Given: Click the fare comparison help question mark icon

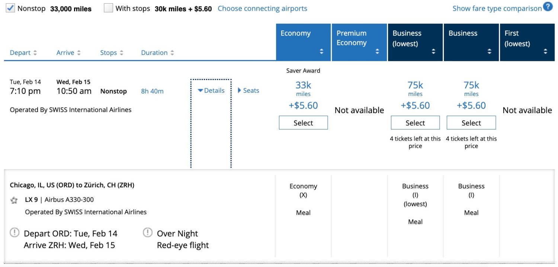Looking at the screenshot, I should (x=548, y=7).
